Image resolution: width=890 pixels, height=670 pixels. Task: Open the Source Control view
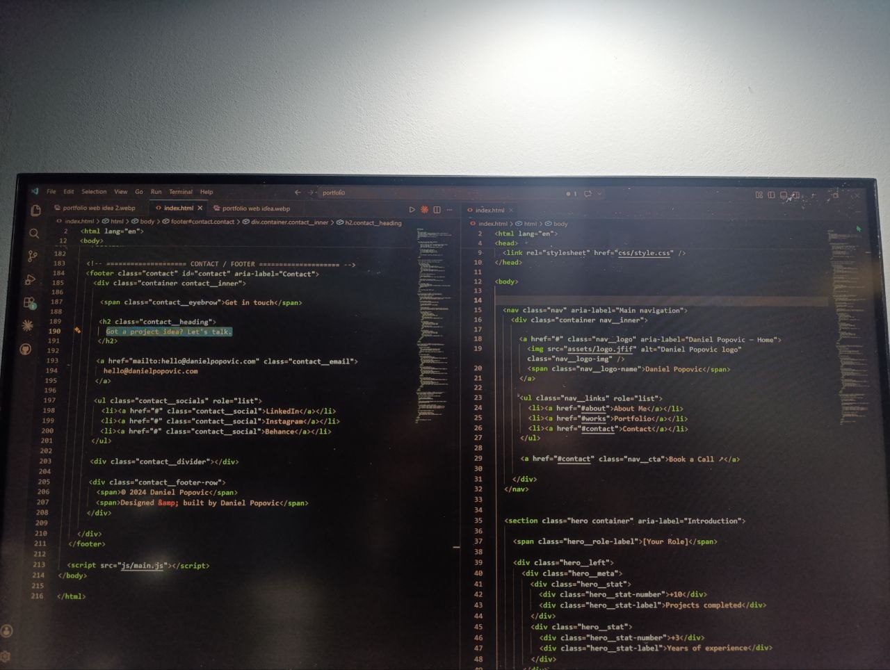pos(32,256)
